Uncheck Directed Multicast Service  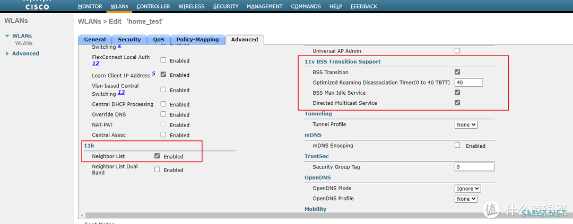coord(457,103)
